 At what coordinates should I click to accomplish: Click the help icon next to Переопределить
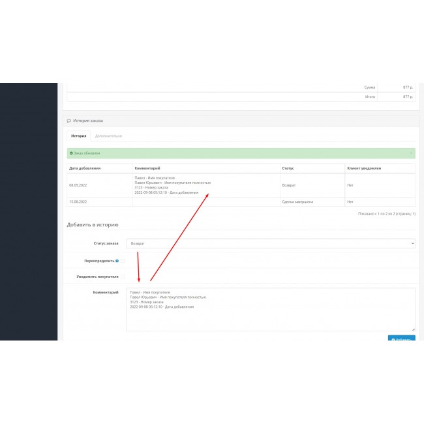117,260
